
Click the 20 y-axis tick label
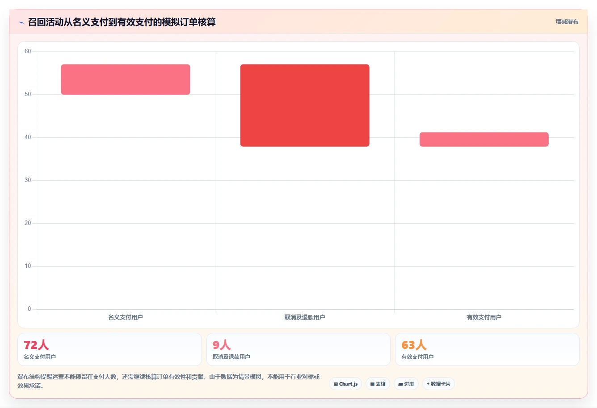[28, 223]
